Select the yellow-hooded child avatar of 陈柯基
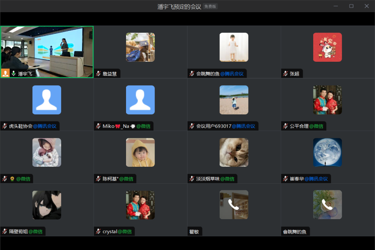Image resolution: width=375 pixels, height=250 pixels. [x=140, y=152]
